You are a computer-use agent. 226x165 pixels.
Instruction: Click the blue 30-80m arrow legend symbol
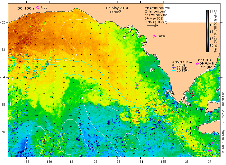coord(174,68)
